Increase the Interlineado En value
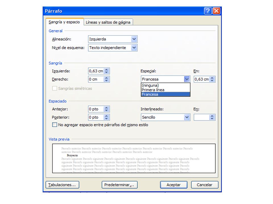This screenshot has width=273, height=204. 212,116
